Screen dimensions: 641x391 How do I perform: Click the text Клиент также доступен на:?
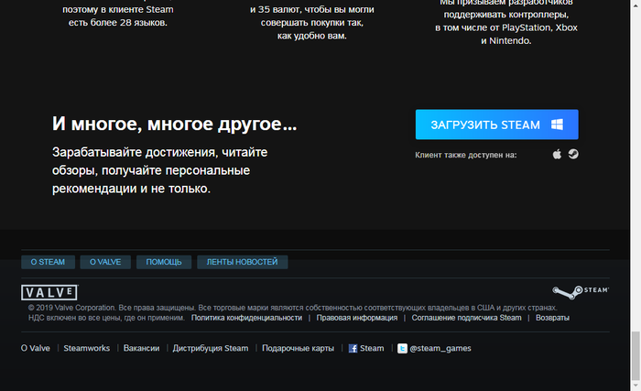[x=466, y=155]
